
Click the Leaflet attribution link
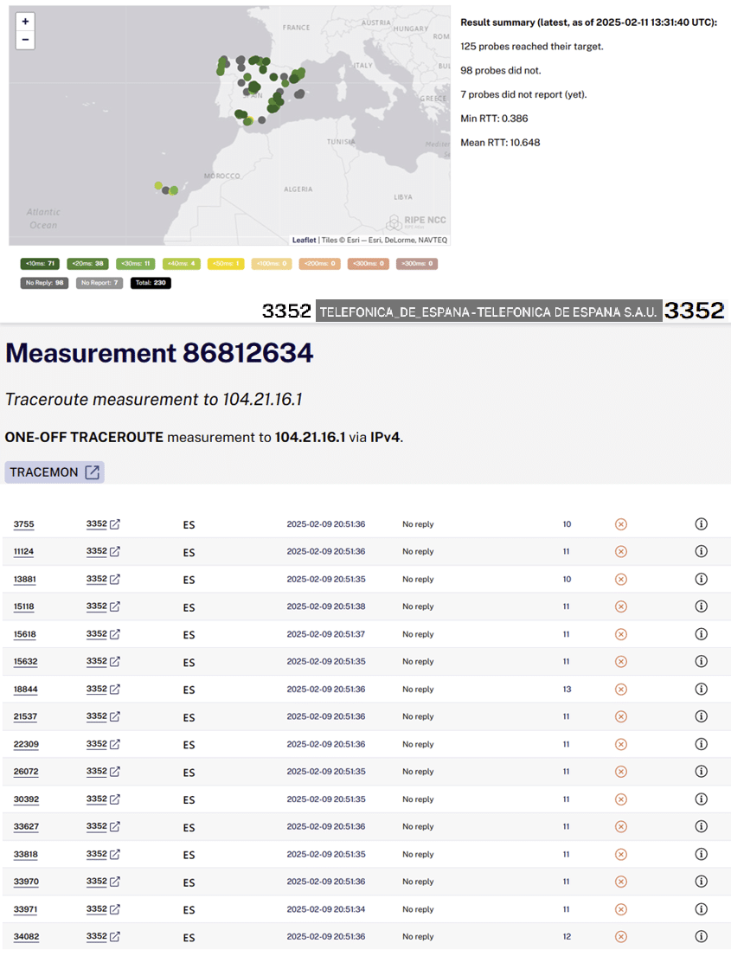[x=304, y=241]
